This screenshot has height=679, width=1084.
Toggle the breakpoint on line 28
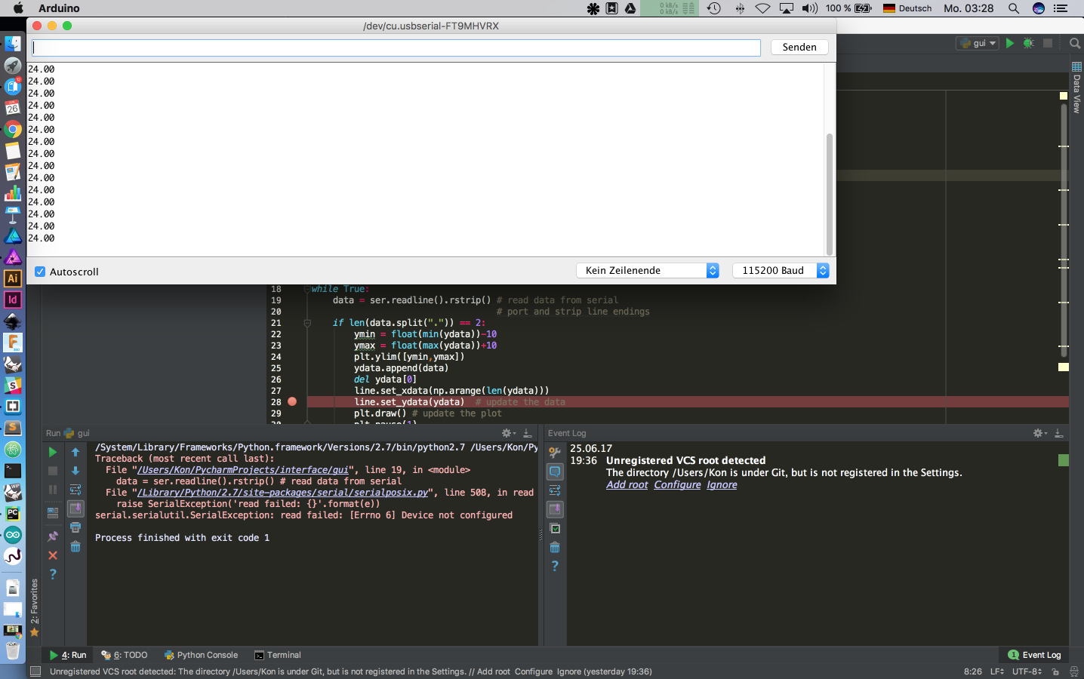tap(292, 401)
